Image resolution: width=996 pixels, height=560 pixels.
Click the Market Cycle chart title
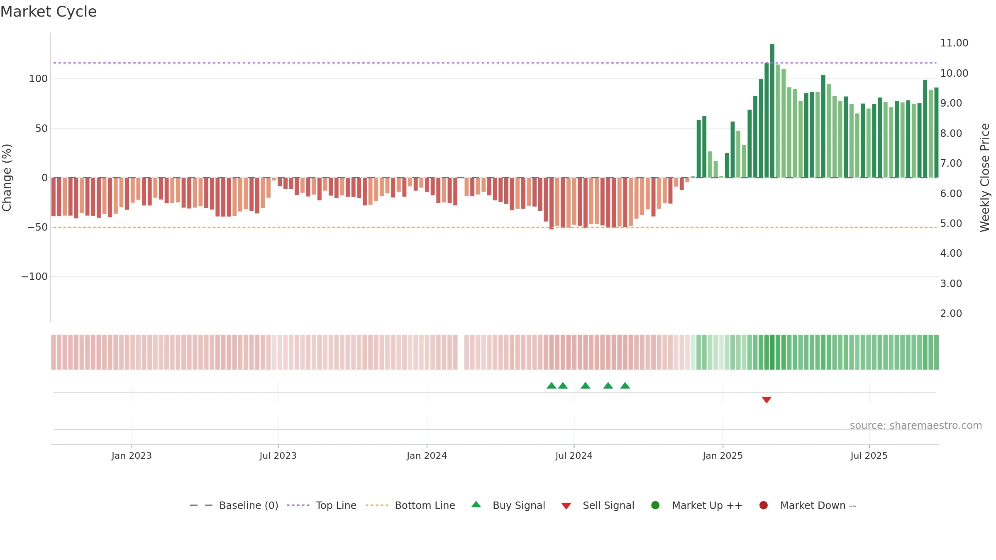(x=49, y=12)
